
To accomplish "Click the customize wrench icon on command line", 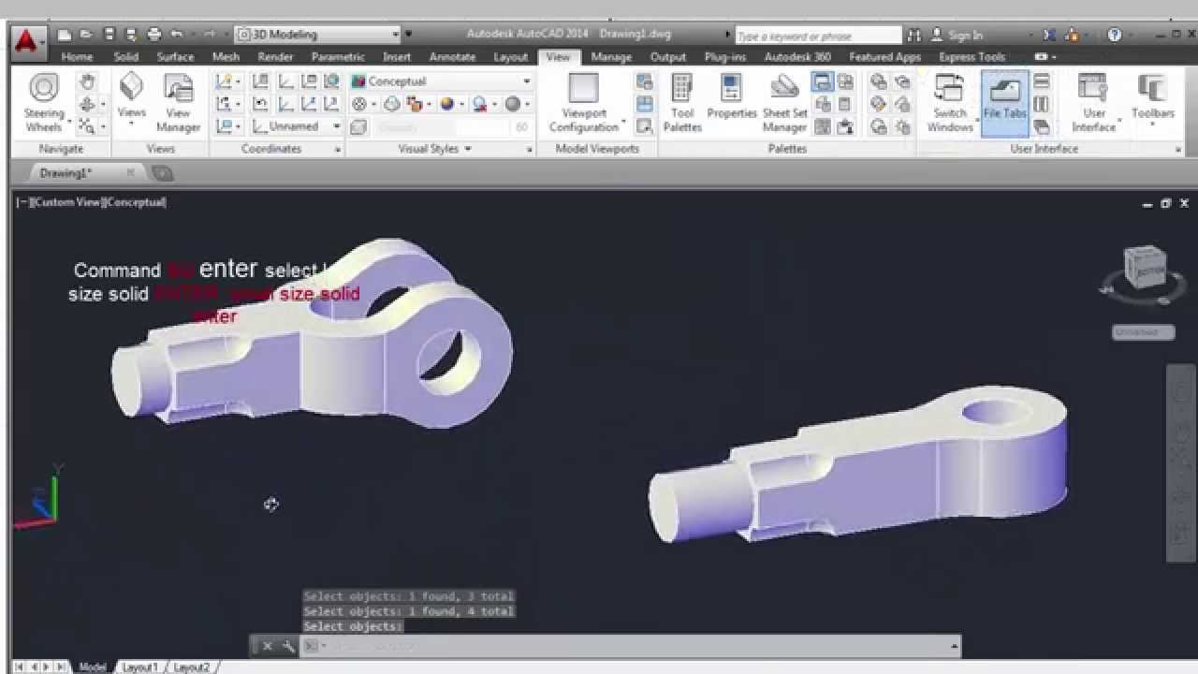I will (288, 646).
